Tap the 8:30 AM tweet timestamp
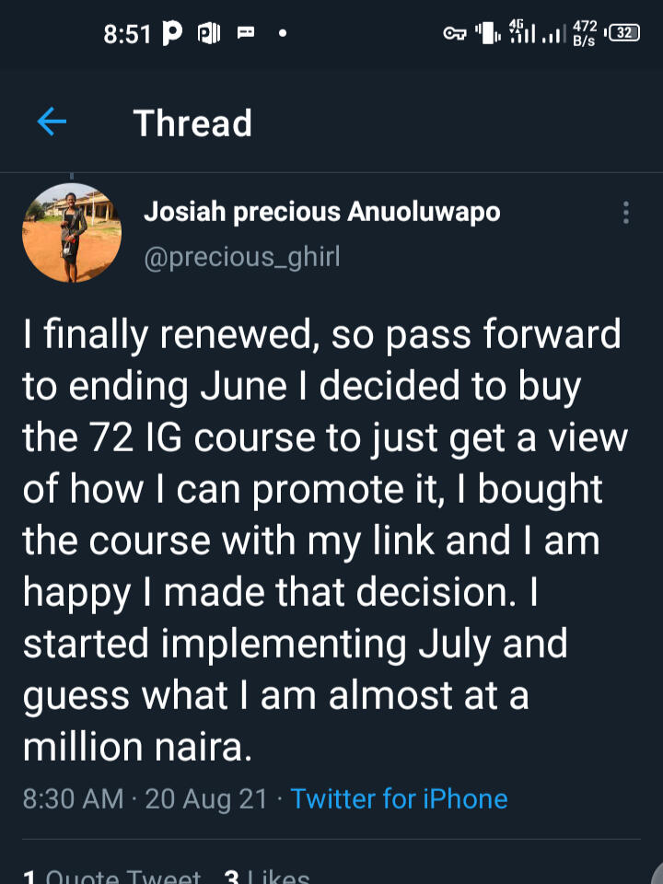Screen dimensions: 663x884 73,797
